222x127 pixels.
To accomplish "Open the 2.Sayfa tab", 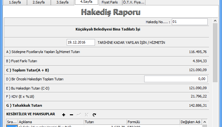I will 39,3.
